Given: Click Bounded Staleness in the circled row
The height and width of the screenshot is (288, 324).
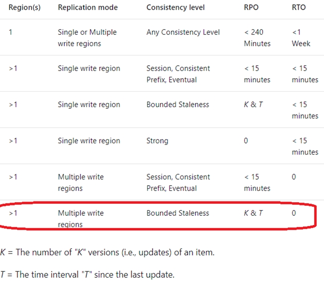Looking at the screenshot, I should click(178, 213).
